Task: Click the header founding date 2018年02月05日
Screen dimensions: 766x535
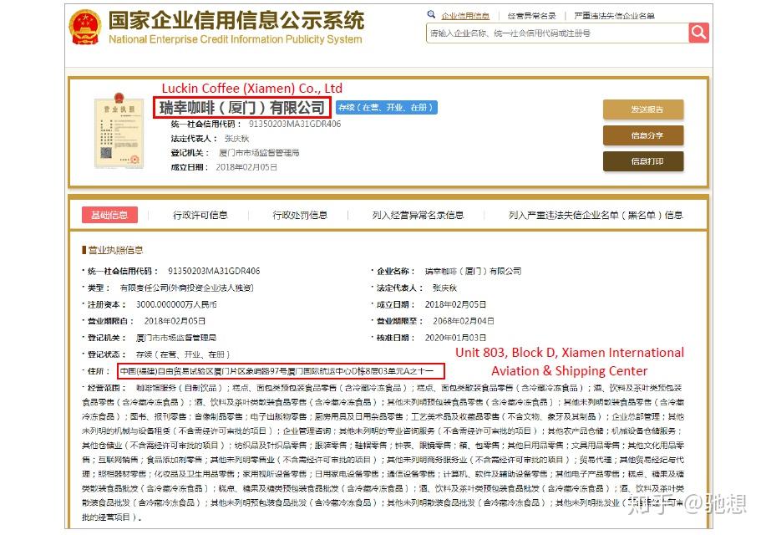Action: 246,167
